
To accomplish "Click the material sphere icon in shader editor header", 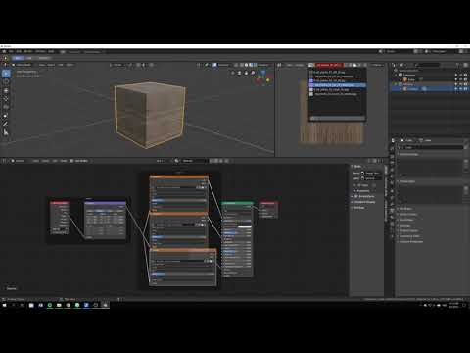I will coord(176,161).
